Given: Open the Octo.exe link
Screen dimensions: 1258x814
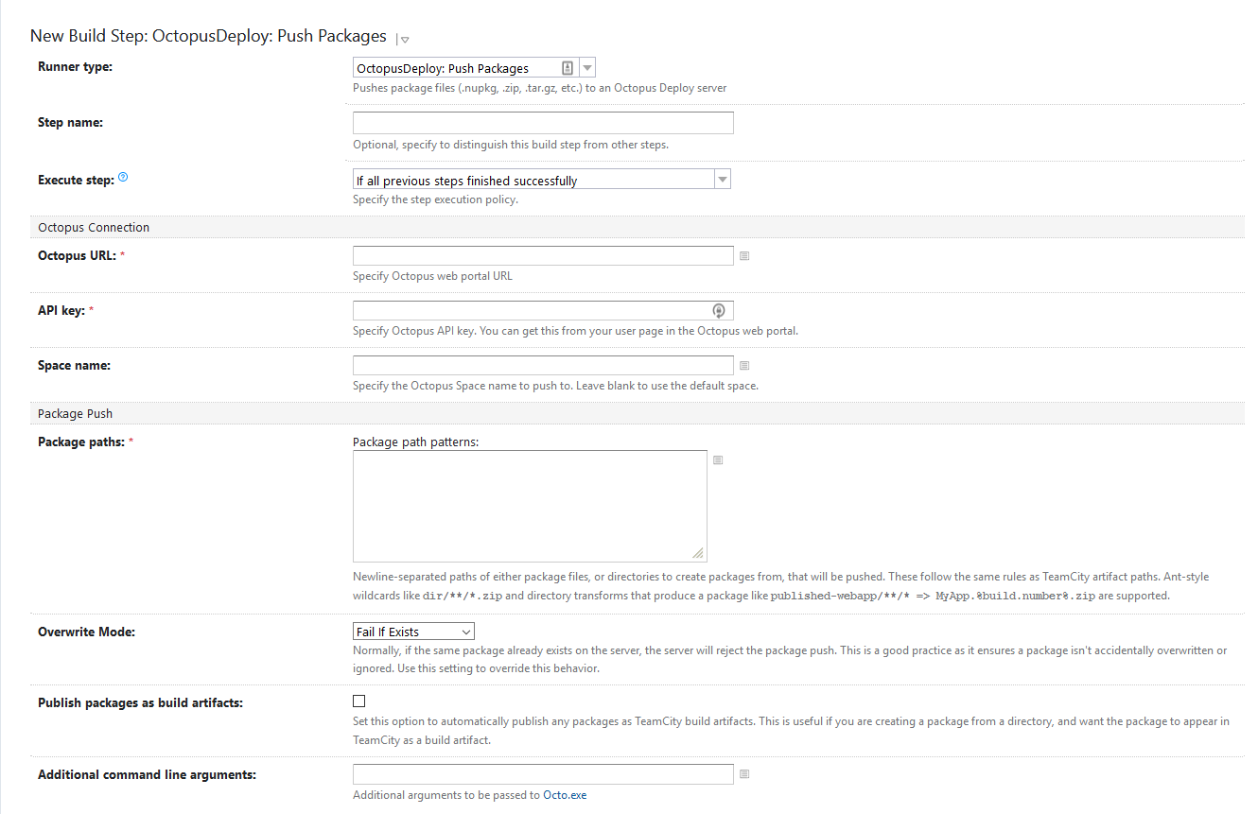Looking at the screenshot, I should [565, 795].
